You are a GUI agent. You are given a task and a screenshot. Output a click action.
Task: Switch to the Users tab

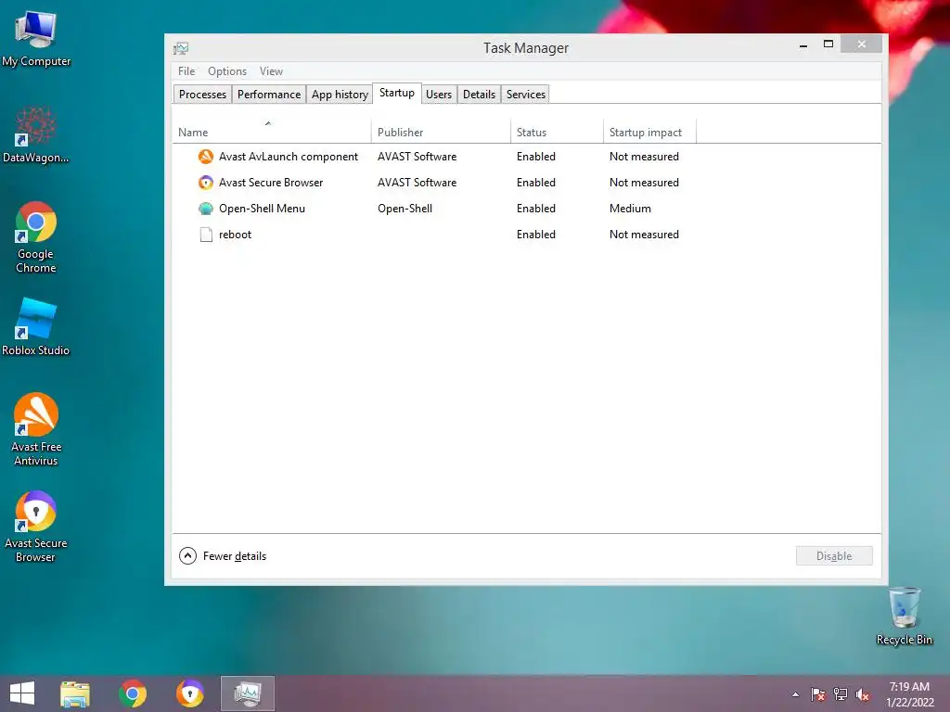tap(439, 95)
